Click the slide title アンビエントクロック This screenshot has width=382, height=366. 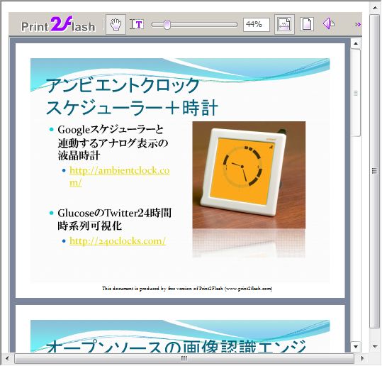123,85
